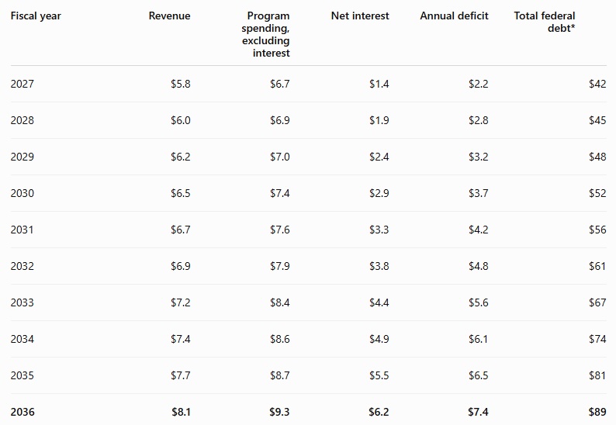Click the $89 total debt cell
The width and height of the screenshot is (616, 425).
click(x=597, y=412)
